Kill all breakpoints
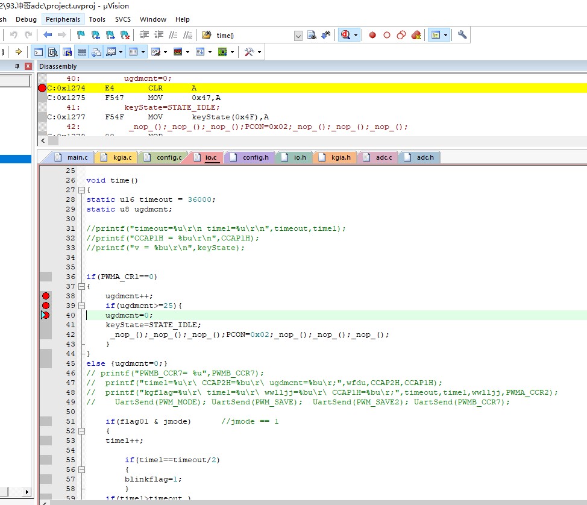 [x=416, y=35]
